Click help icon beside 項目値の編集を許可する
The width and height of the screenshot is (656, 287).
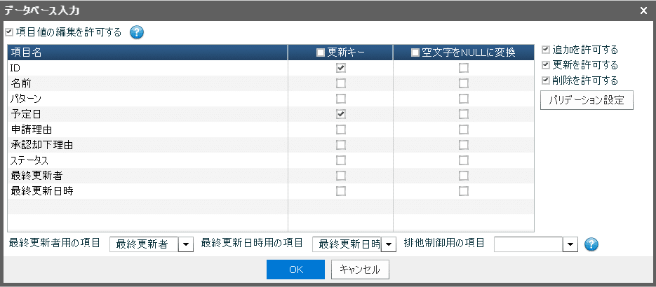tap(137, 32)
